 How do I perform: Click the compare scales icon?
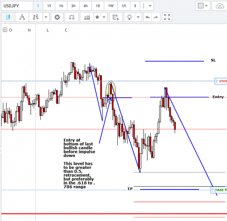(72, 17)
